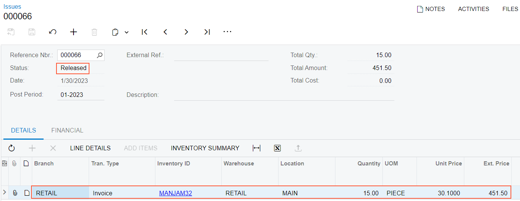
Task: Export details grid to Excel
Action: [277, 148]
